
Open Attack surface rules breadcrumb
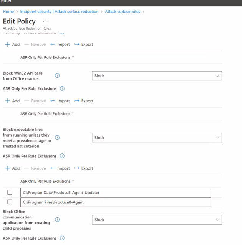(122, 12)
